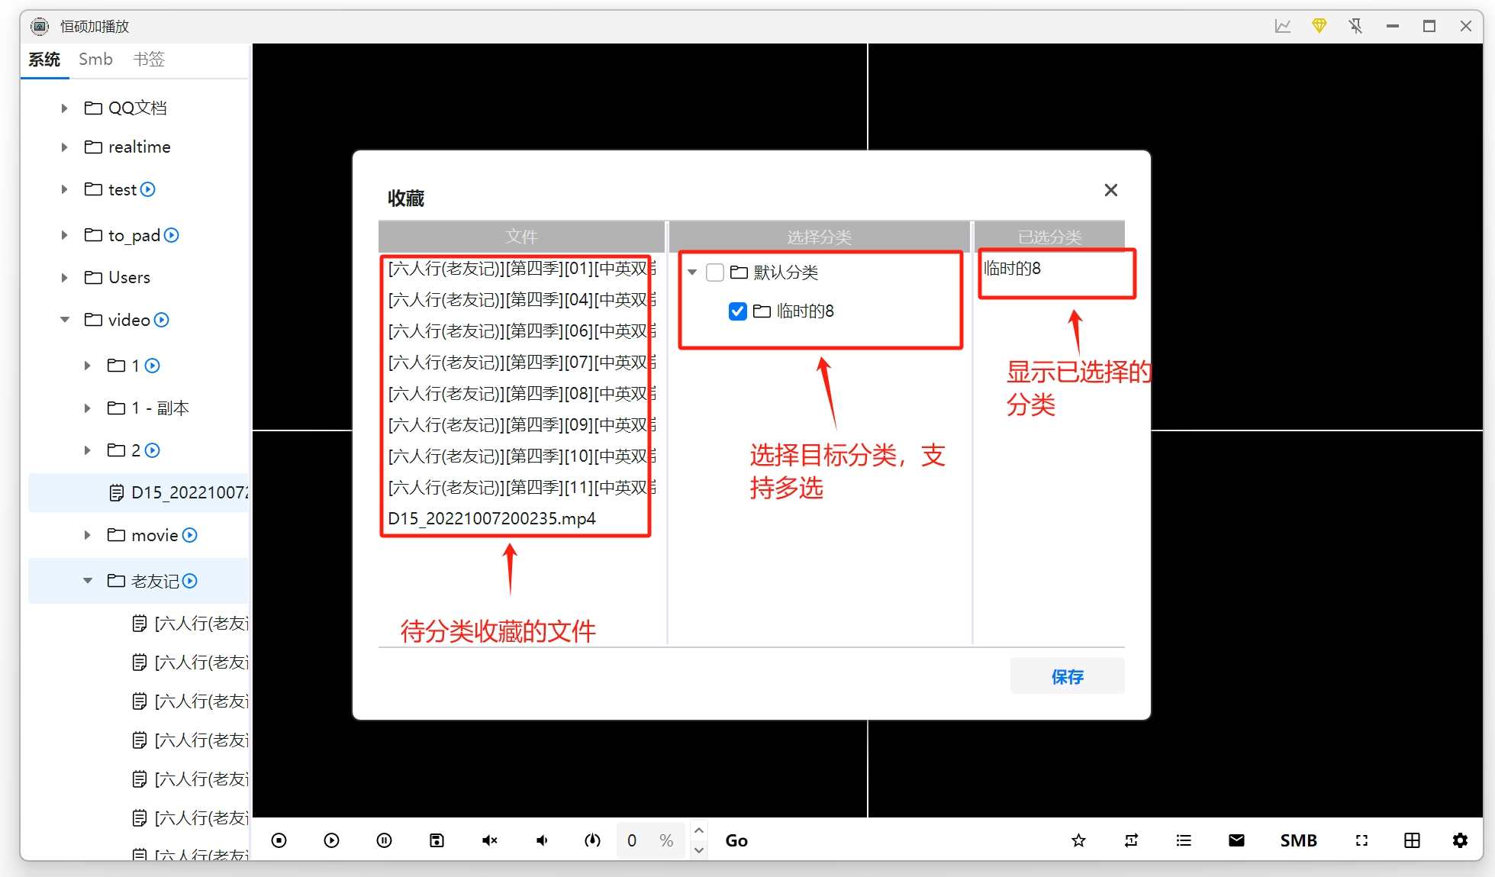Open settings gear in bottom toolbar
The width and height of the screenshot is (1495, 877).
tap(1460, 840)
